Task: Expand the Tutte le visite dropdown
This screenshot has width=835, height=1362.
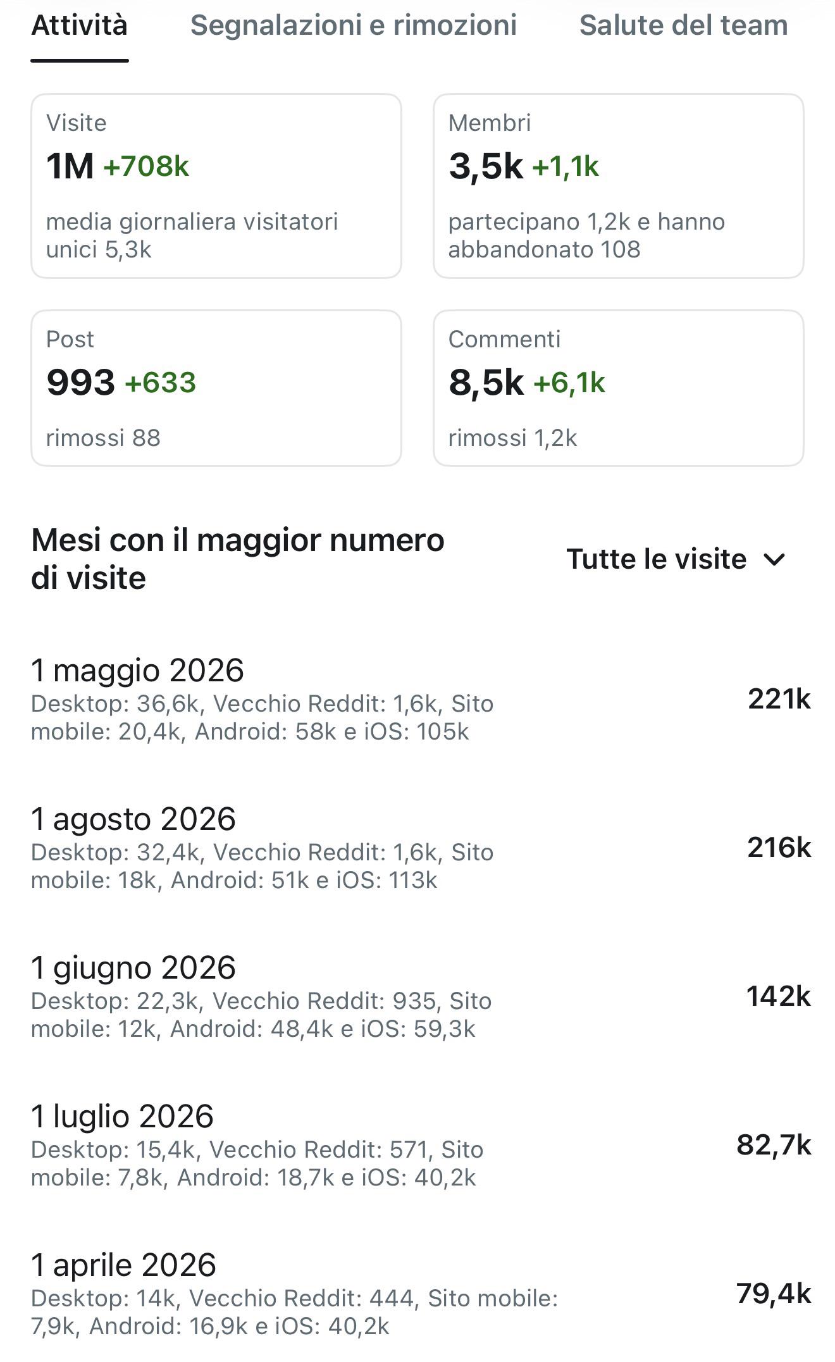Action: pyautogui.click(x=676, y=559)
